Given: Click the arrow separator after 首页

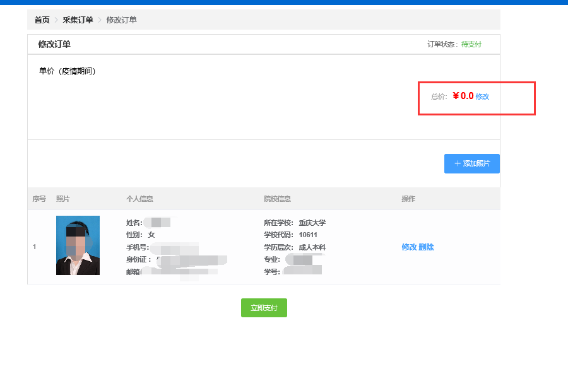Looking at the screenshot, I should point(56,20).
